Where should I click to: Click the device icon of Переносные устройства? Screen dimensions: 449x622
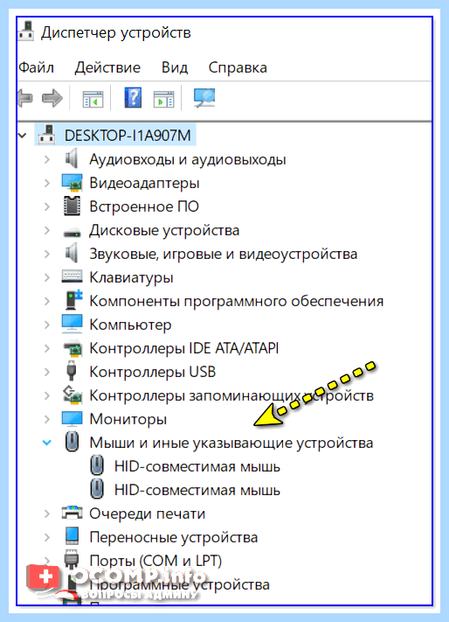pyautogui.click(x=72, y=536)
